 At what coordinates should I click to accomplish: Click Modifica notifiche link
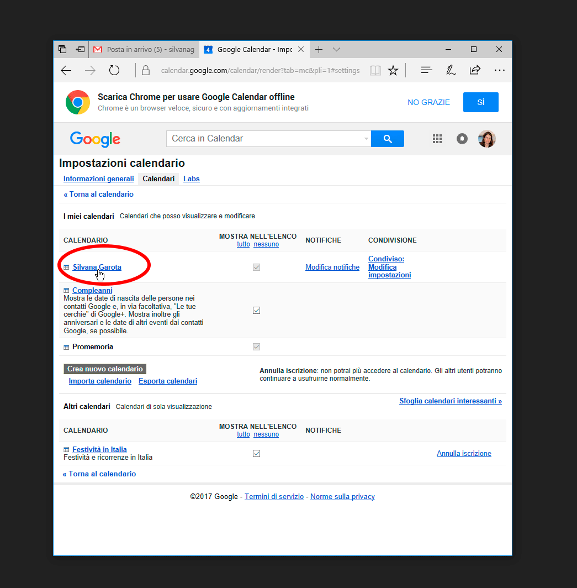click(332, 267)
